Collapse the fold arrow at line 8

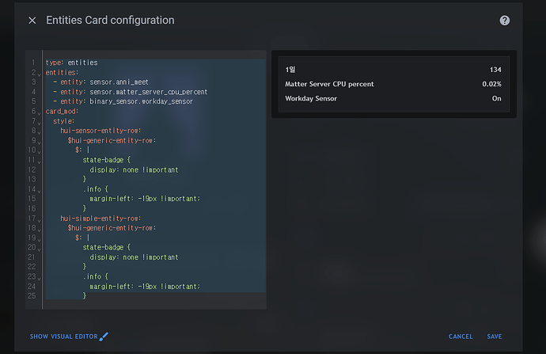(39, 133)
